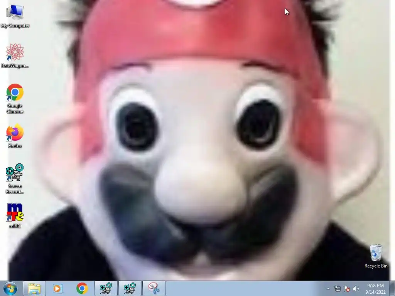Image resolution: width=395 pixels, height=296 pixels.
Task: Select the Firefox desktop shortcut
Action: (x=15, y=136)
